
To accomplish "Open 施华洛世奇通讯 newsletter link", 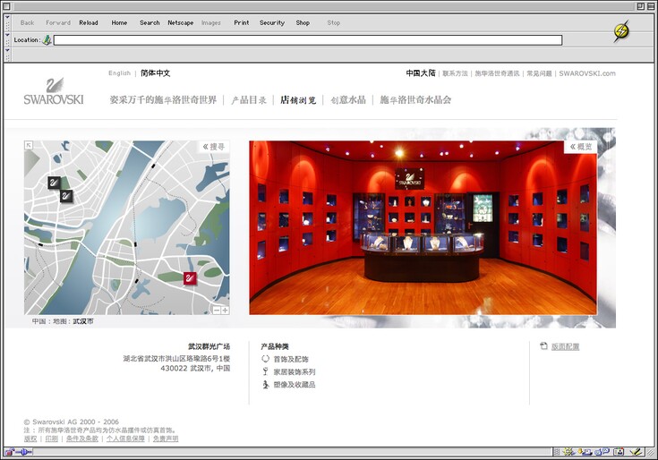I will (497, 73).
